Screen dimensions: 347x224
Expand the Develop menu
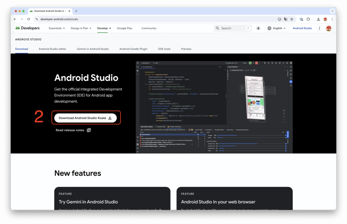(x=104, y=28)
